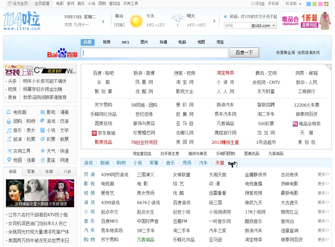Click the star icon beside 星座

[42, 160]
